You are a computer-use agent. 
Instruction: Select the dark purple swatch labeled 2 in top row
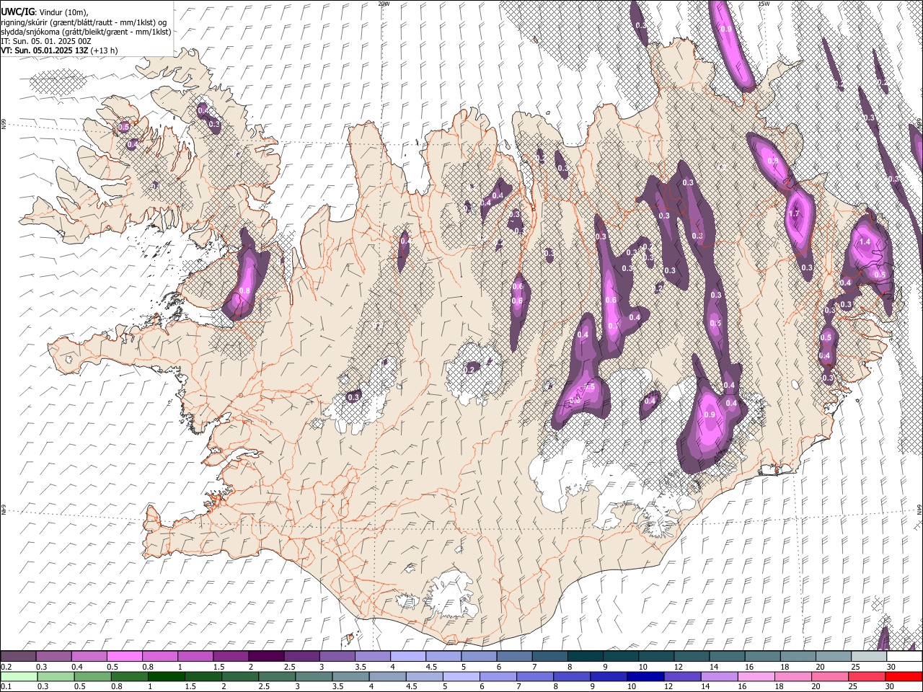pos(265,657)
